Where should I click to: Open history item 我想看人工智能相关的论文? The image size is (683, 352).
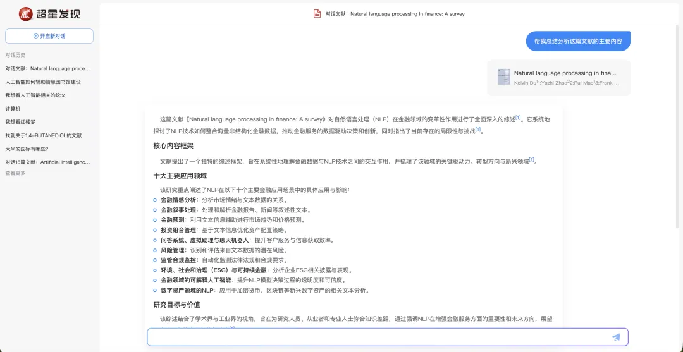pos(35,95)
